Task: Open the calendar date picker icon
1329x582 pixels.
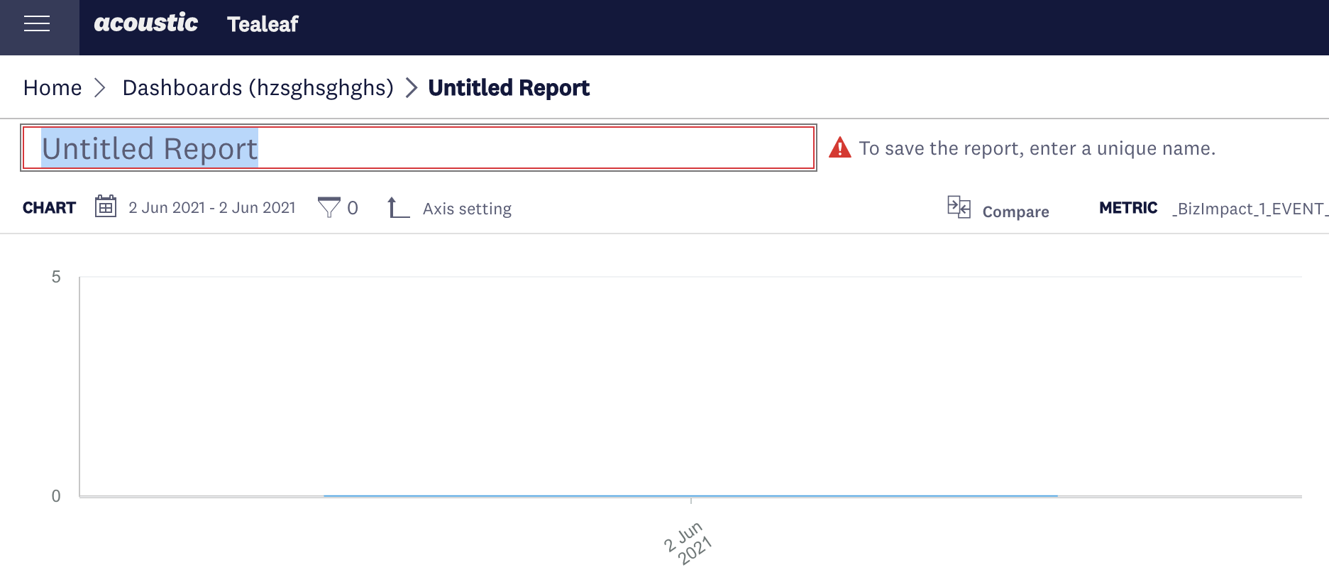Action: pos(105,207)
